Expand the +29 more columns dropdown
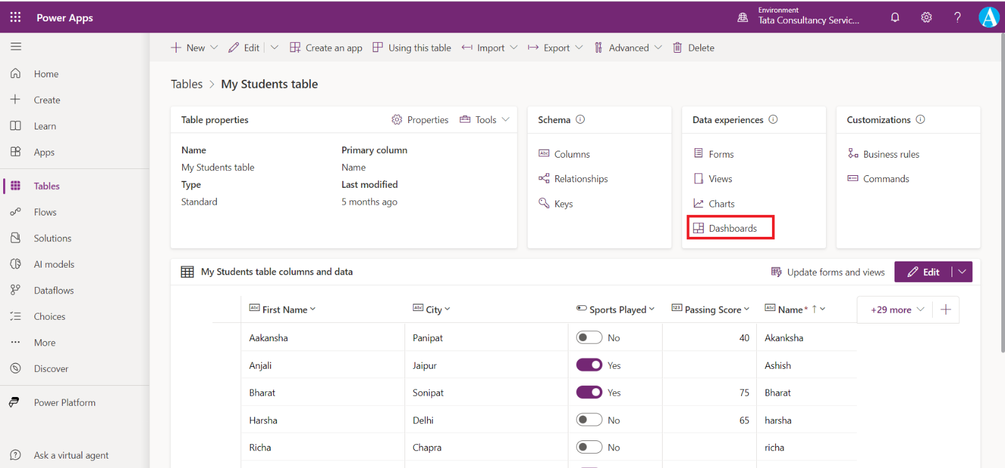The height and width of the screenshot is (468, 1005). pos(897,310)
